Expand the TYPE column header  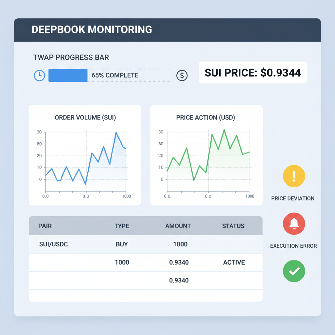click(x=121, y=226)
